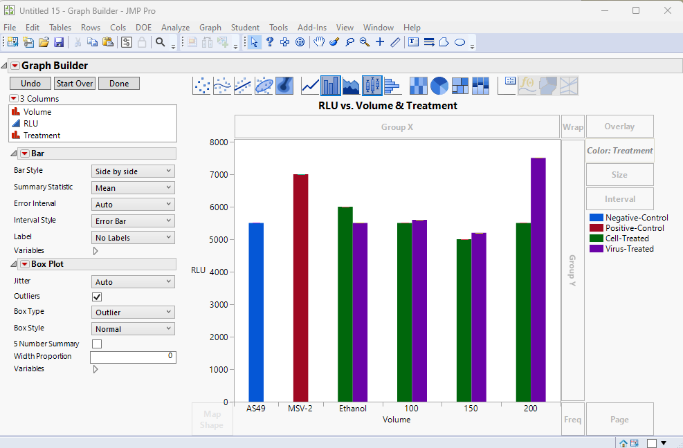
Task: Expand the Bar section Variables triangle
Action: tap(95, 251)
